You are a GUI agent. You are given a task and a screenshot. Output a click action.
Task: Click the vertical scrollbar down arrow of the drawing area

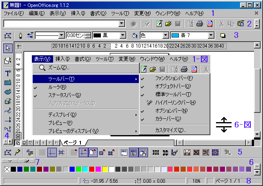click(257, 134)
